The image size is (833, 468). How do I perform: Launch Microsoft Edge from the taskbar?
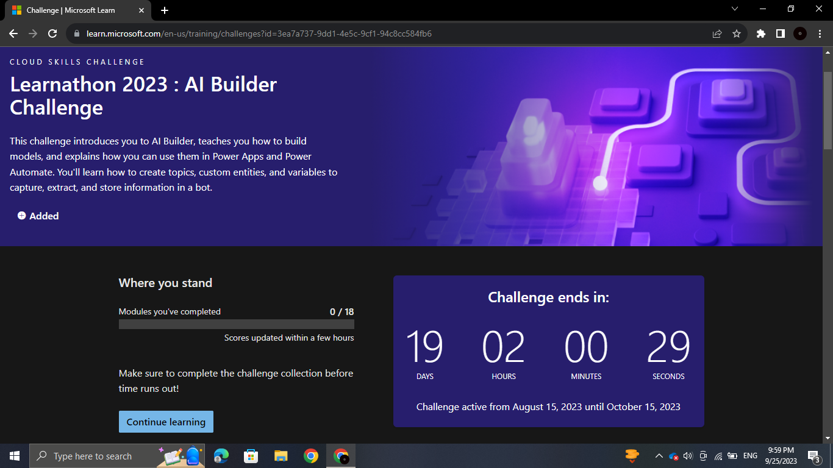(221, 455)
